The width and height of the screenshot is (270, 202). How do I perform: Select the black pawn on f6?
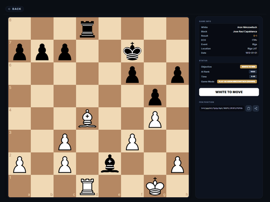click(x=132, y=74)
